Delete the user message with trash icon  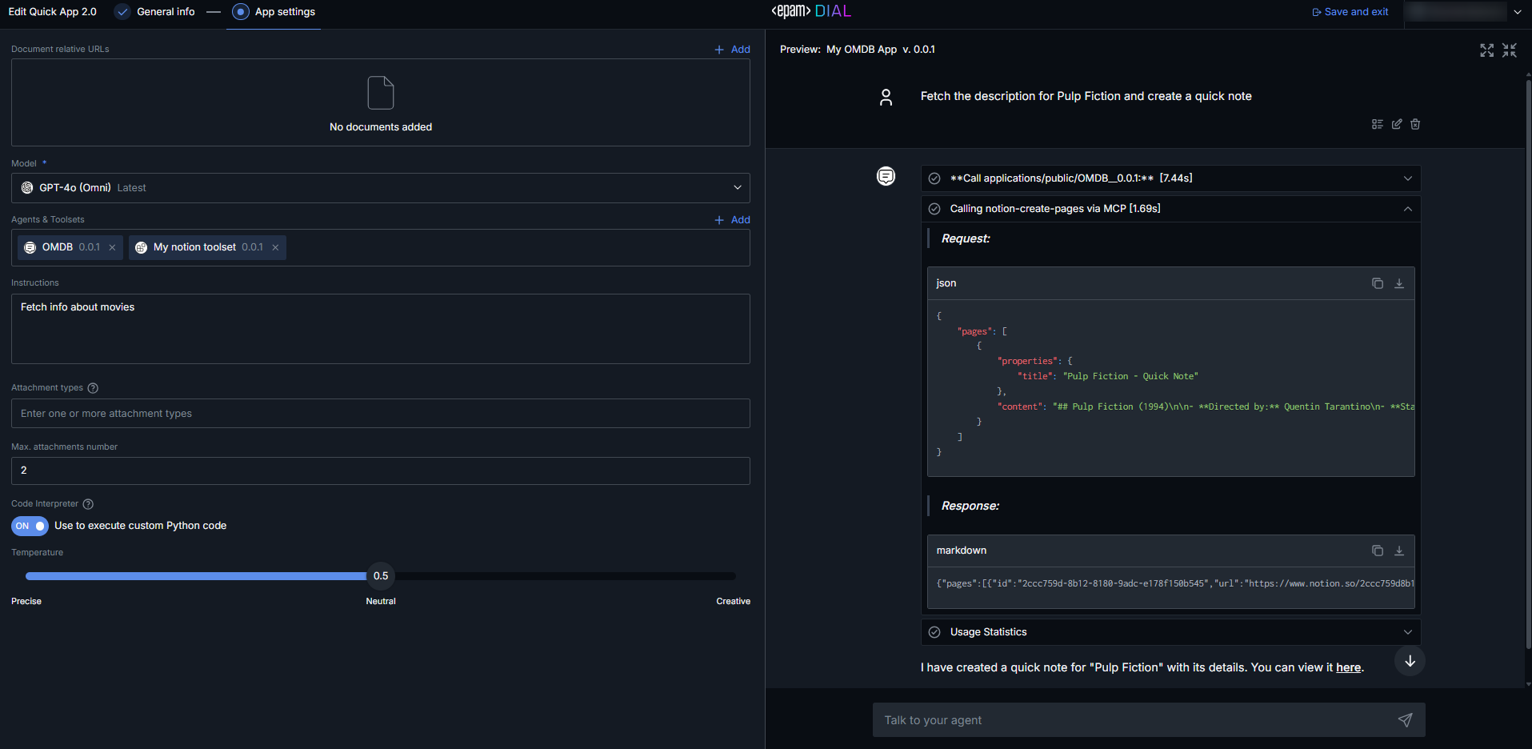[1415, 124]
